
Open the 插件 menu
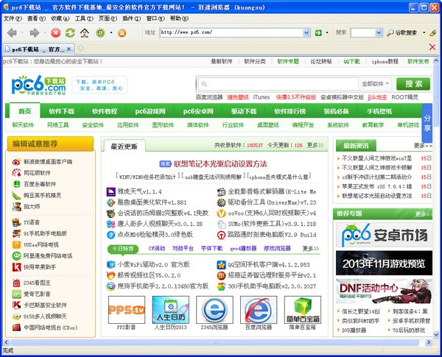(132, 18)
